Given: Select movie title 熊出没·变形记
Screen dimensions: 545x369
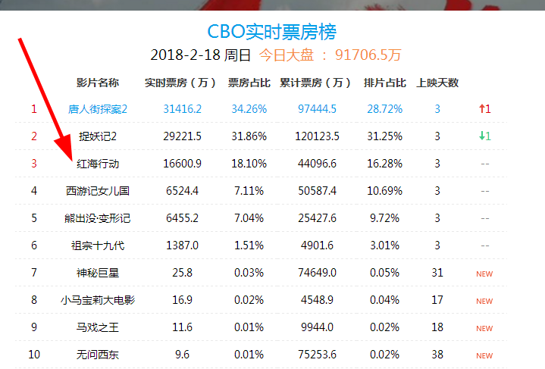Looking at the screenshot, I should pyautogui.click(x=98, y=218).
